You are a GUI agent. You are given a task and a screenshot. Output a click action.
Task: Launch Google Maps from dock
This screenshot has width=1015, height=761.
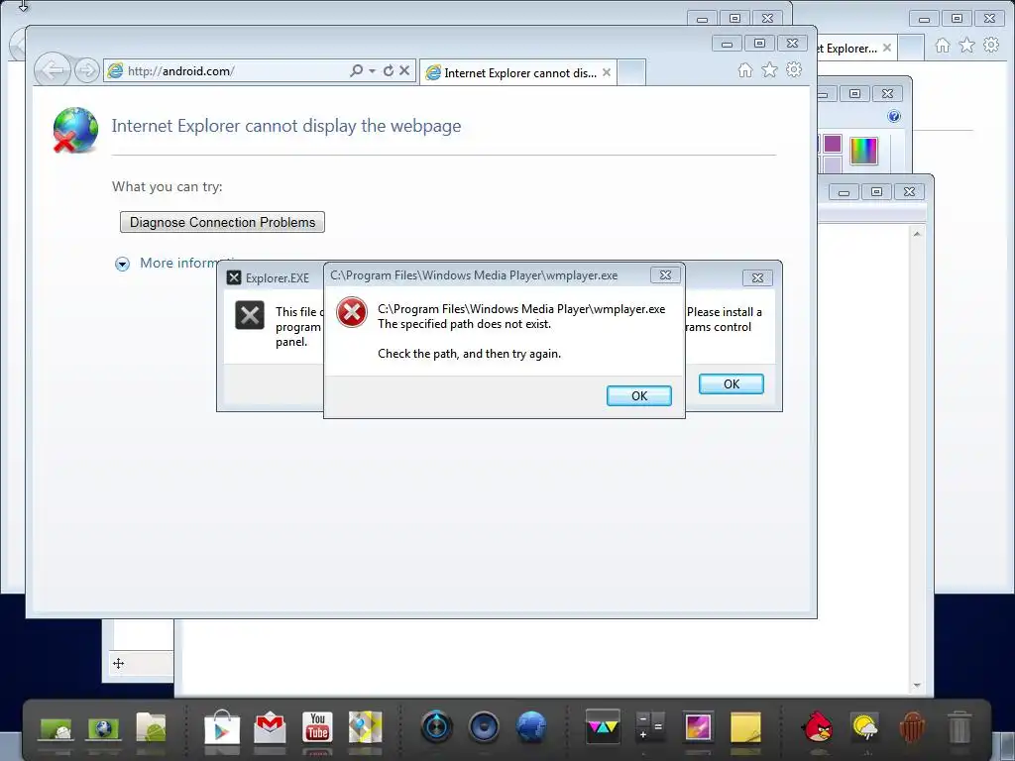[x=365, y=727]
